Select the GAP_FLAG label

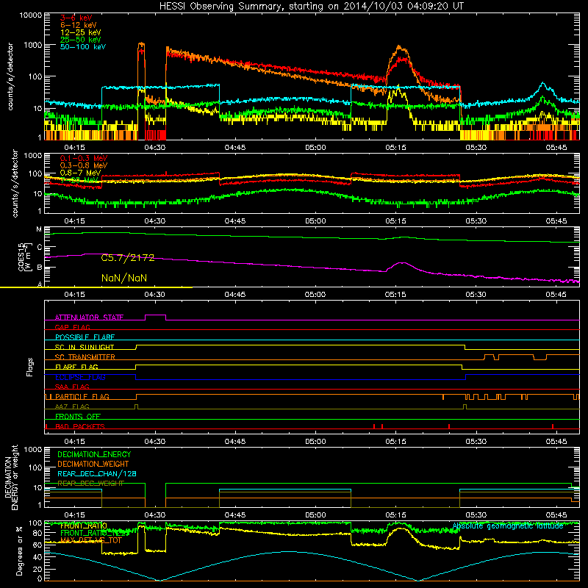point(72,327)
